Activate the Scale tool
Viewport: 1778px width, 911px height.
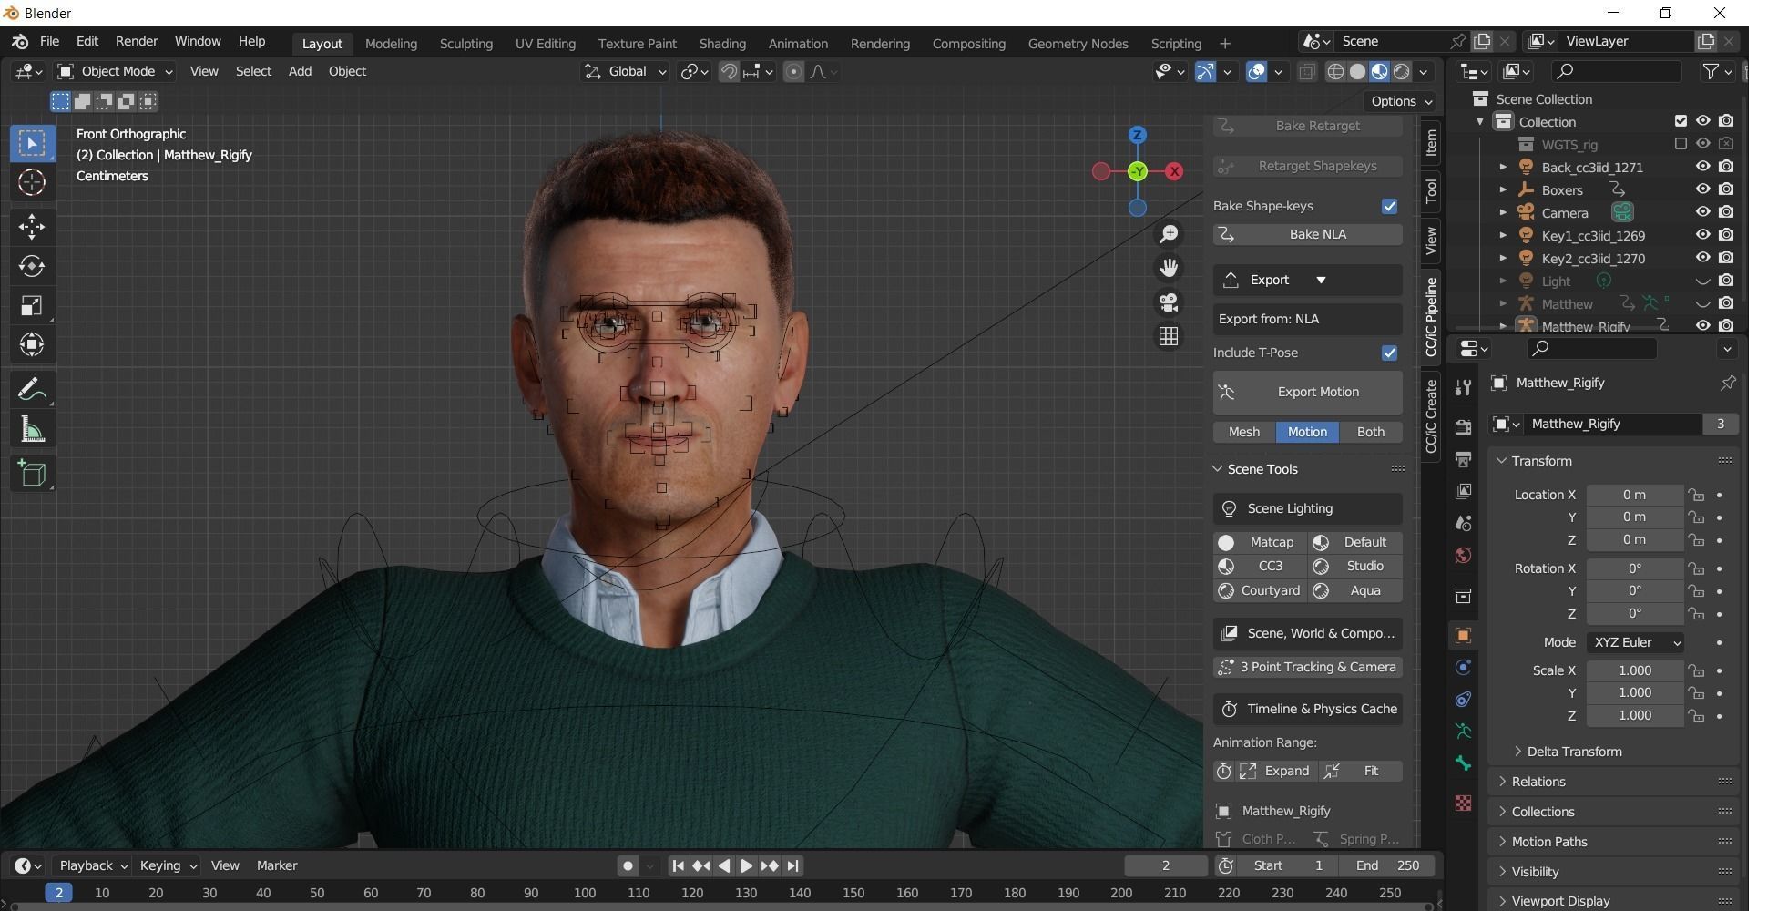(32, 305)
